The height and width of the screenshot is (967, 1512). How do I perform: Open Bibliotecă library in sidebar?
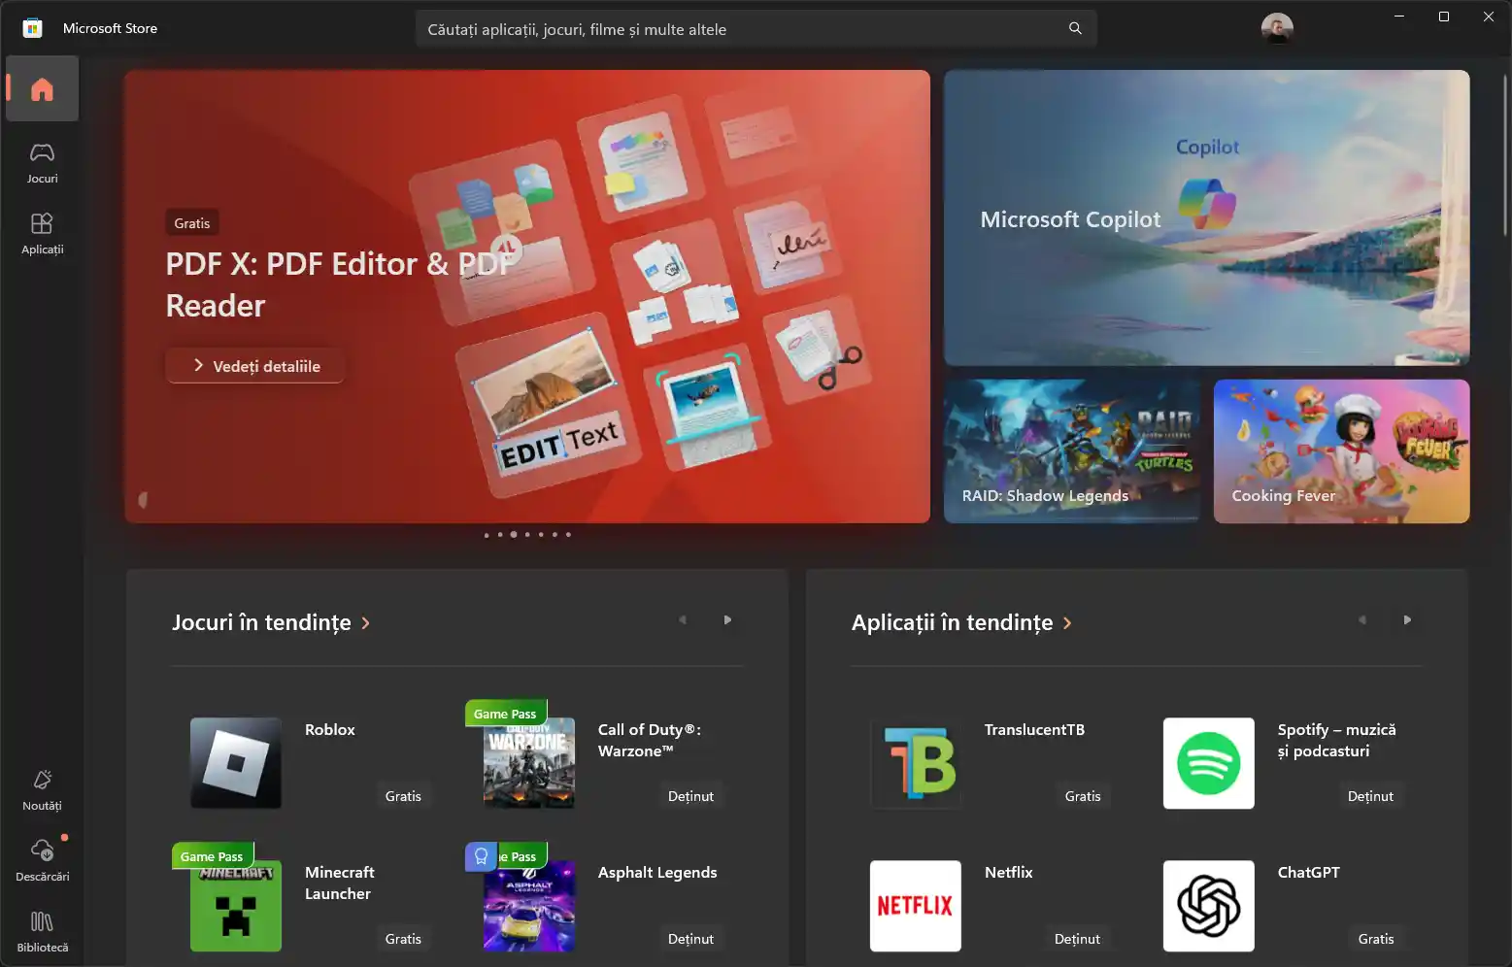point(42,931)
